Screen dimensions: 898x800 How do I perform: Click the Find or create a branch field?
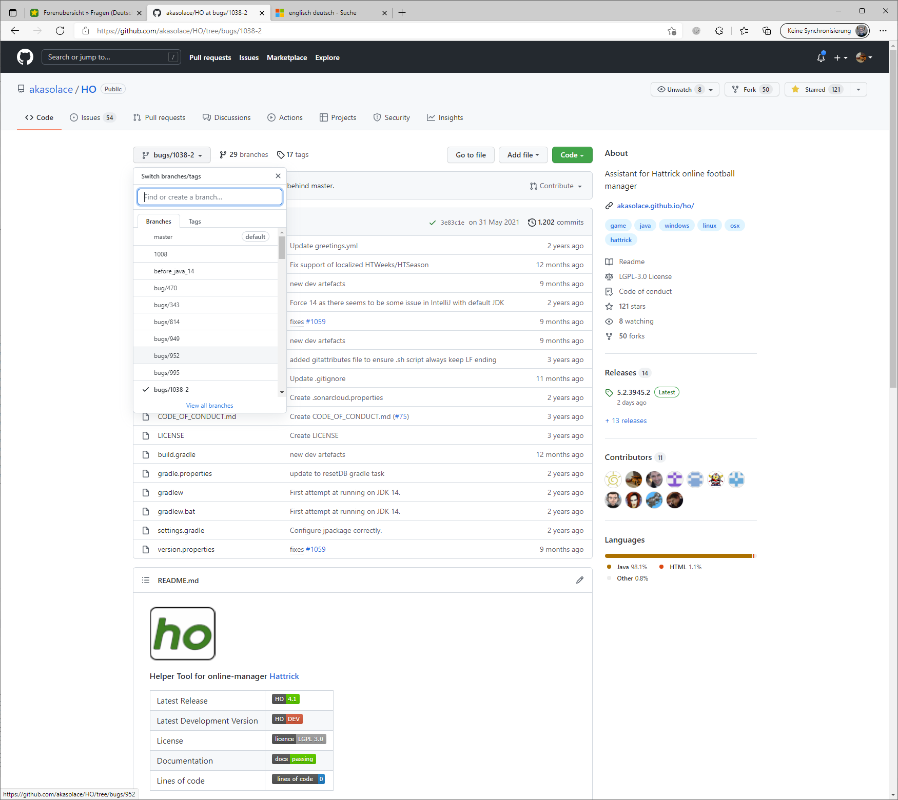click(x=209, y=197)
